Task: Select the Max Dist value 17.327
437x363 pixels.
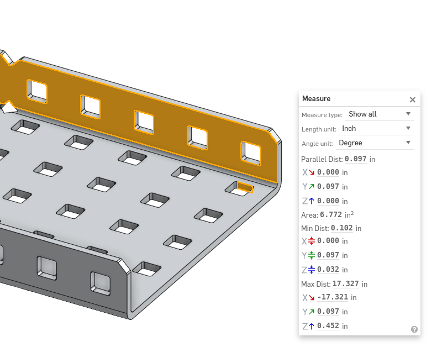Action: (x=346, y=284)
